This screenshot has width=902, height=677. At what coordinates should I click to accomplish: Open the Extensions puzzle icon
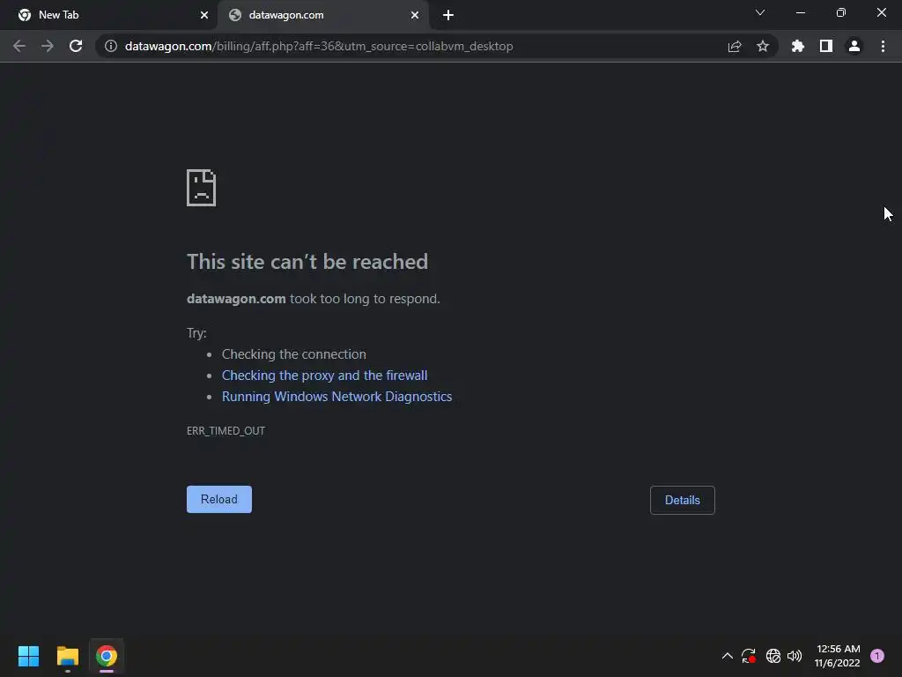(x=798, y=46)
